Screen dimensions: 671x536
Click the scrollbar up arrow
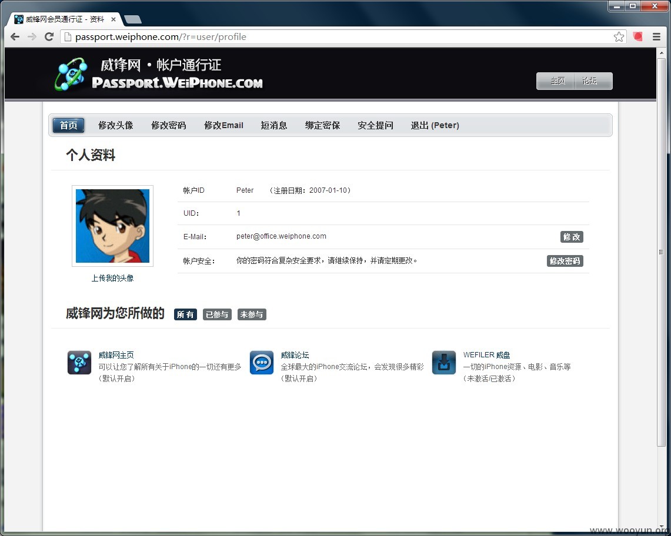point(661,53)
